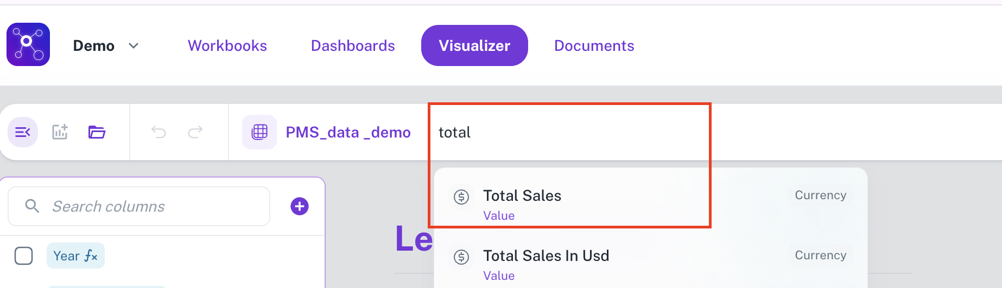Click the redo arrow icon

(x=195, y=132)
